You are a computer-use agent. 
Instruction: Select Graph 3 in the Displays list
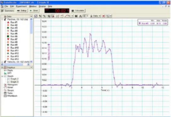(13, 82)
